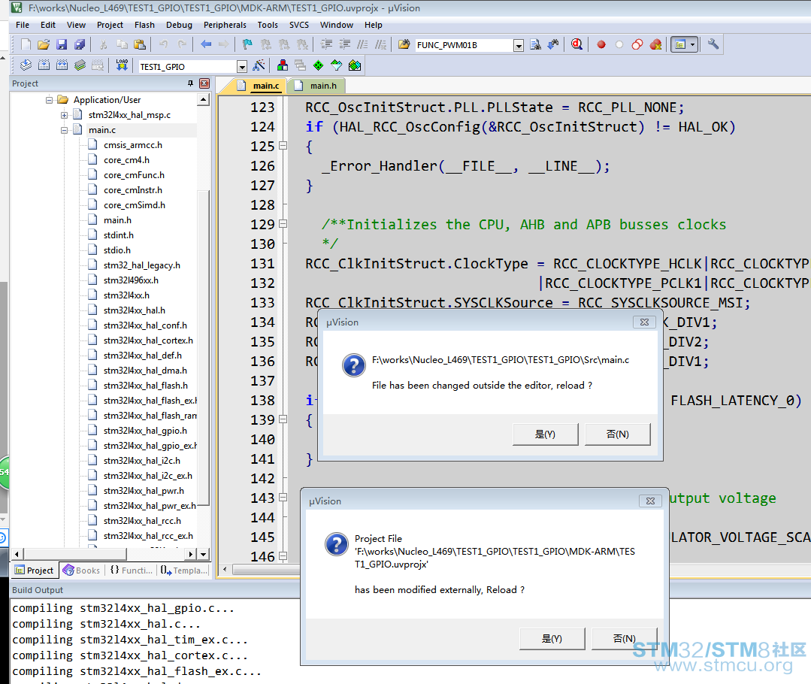Open the Peripherals menu
The image size is (811, 684).
pyautogui.click(x=225, y=25)
